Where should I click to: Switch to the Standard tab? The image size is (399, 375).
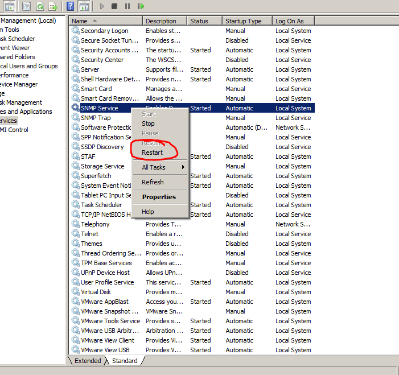(125, 361)
